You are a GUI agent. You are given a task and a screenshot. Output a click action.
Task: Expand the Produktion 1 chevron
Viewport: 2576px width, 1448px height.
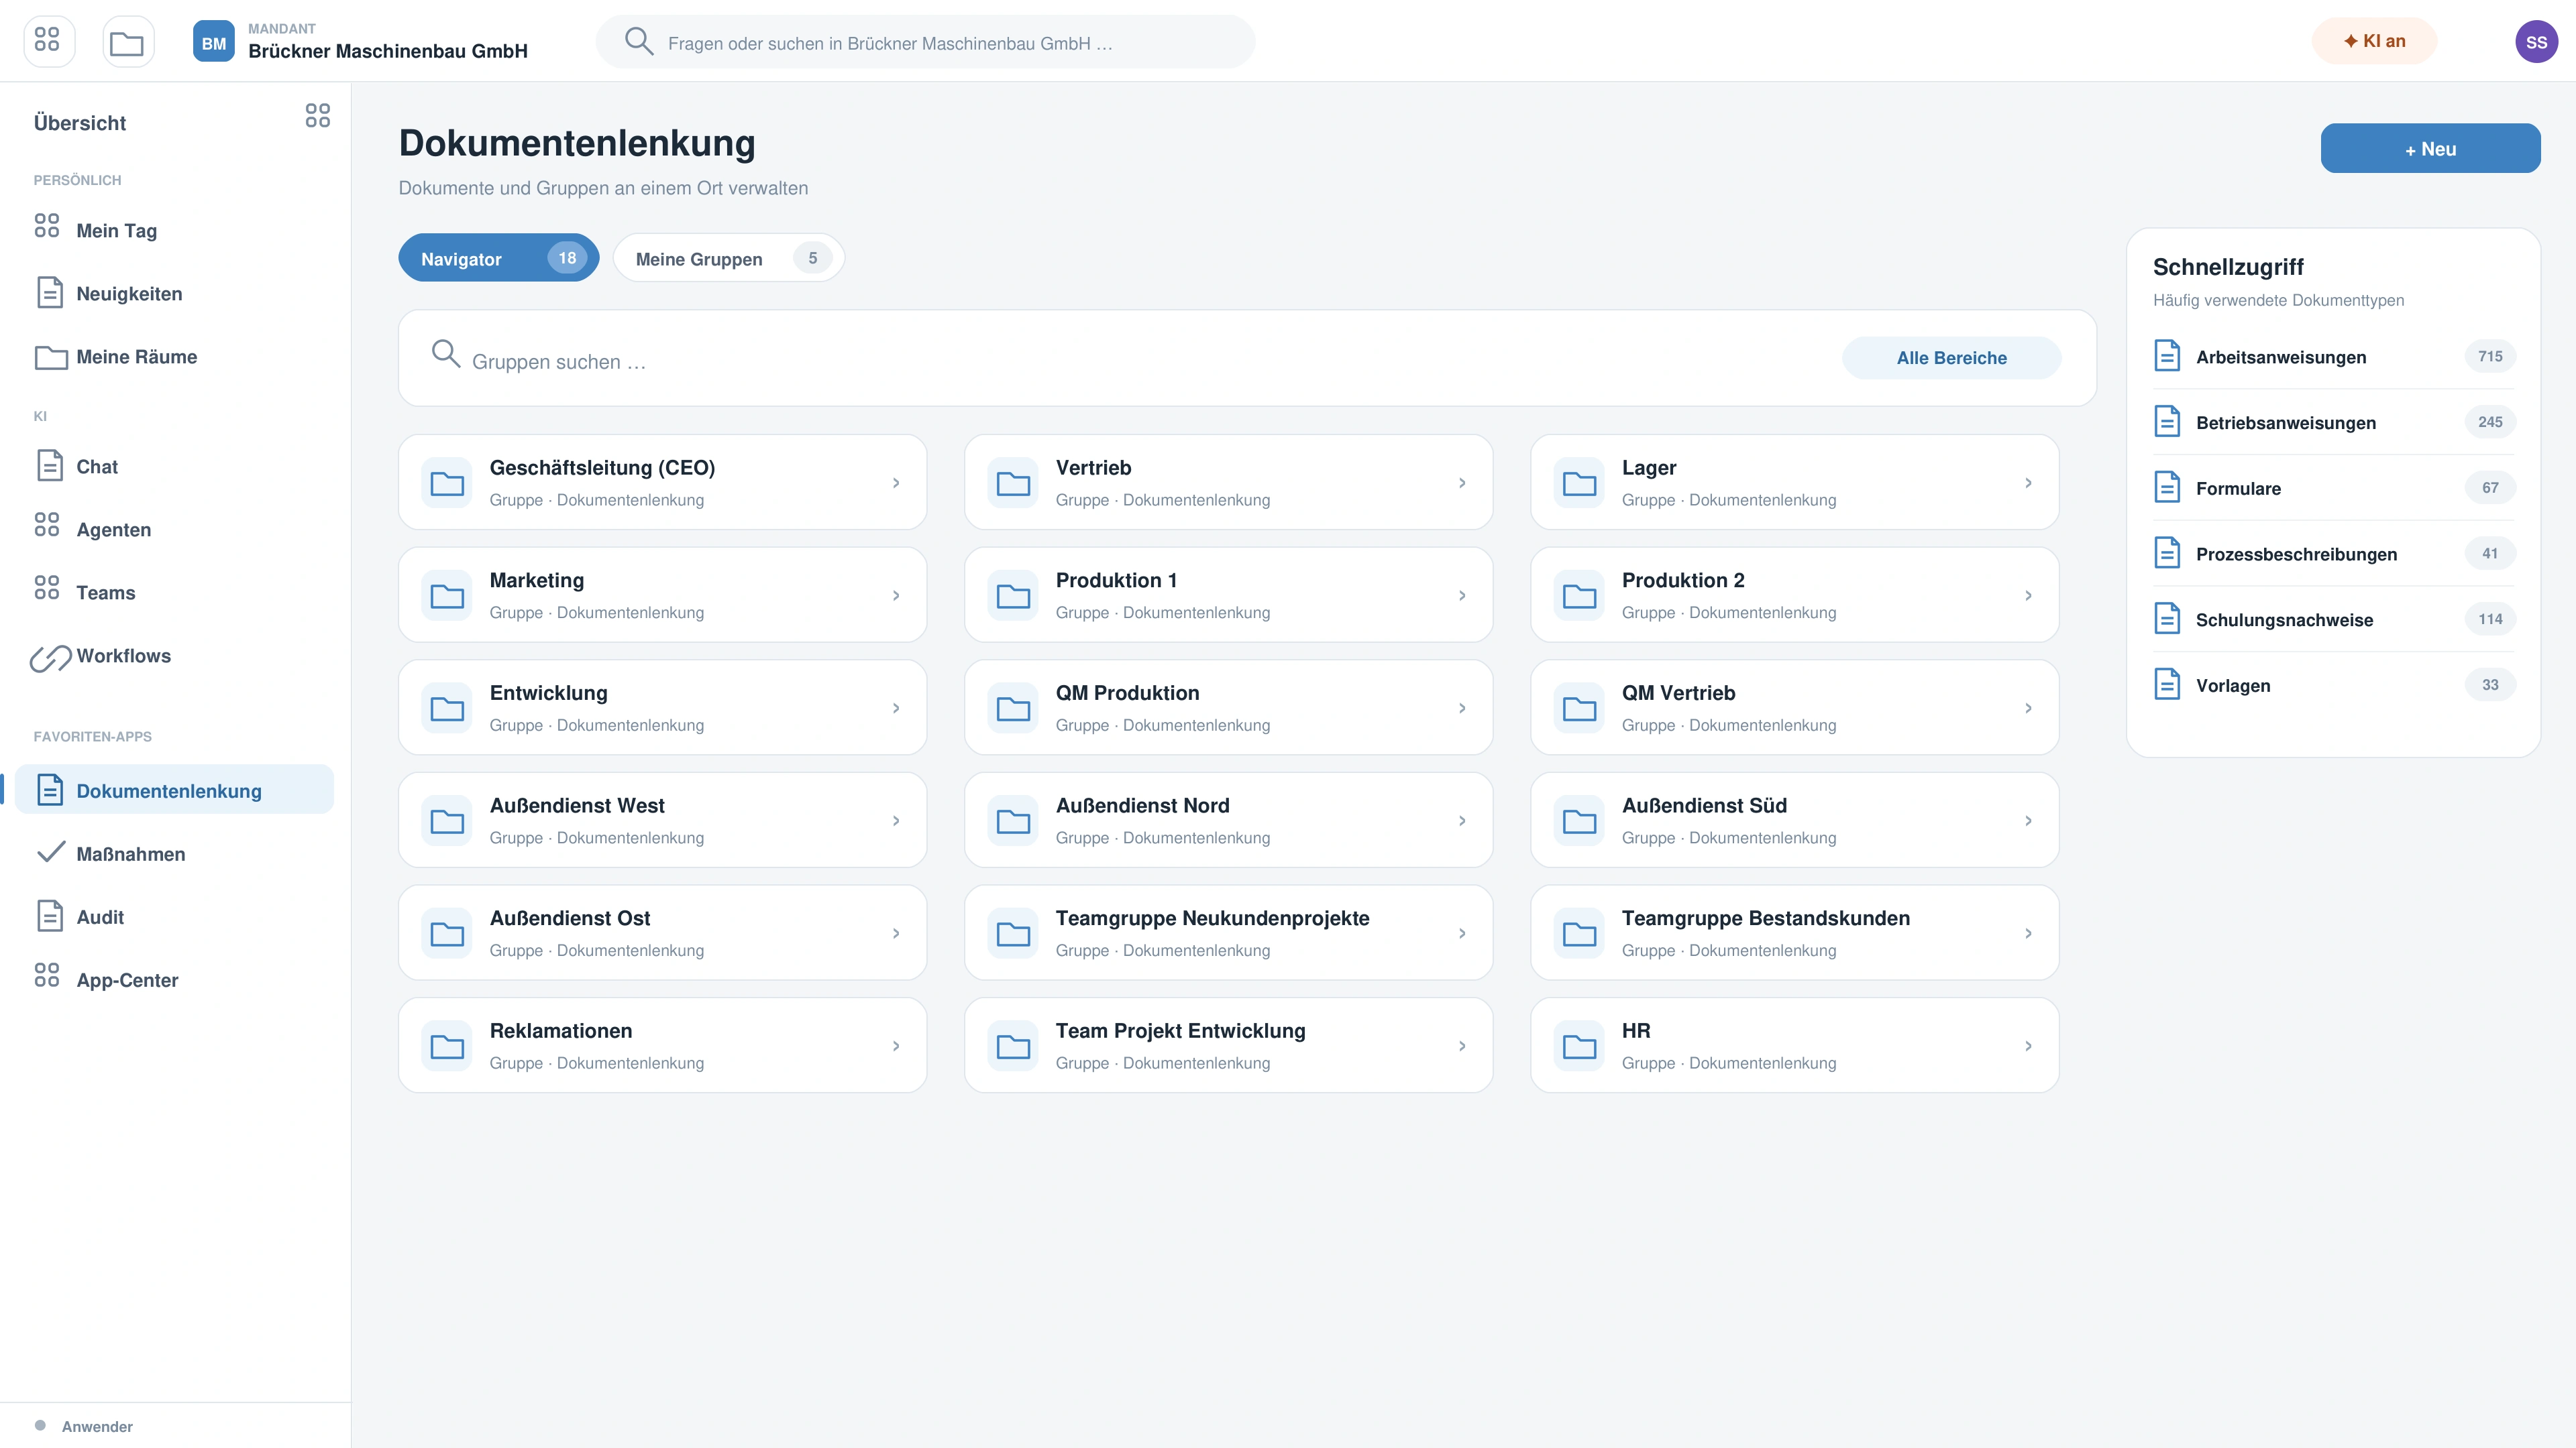point(1462,595)
